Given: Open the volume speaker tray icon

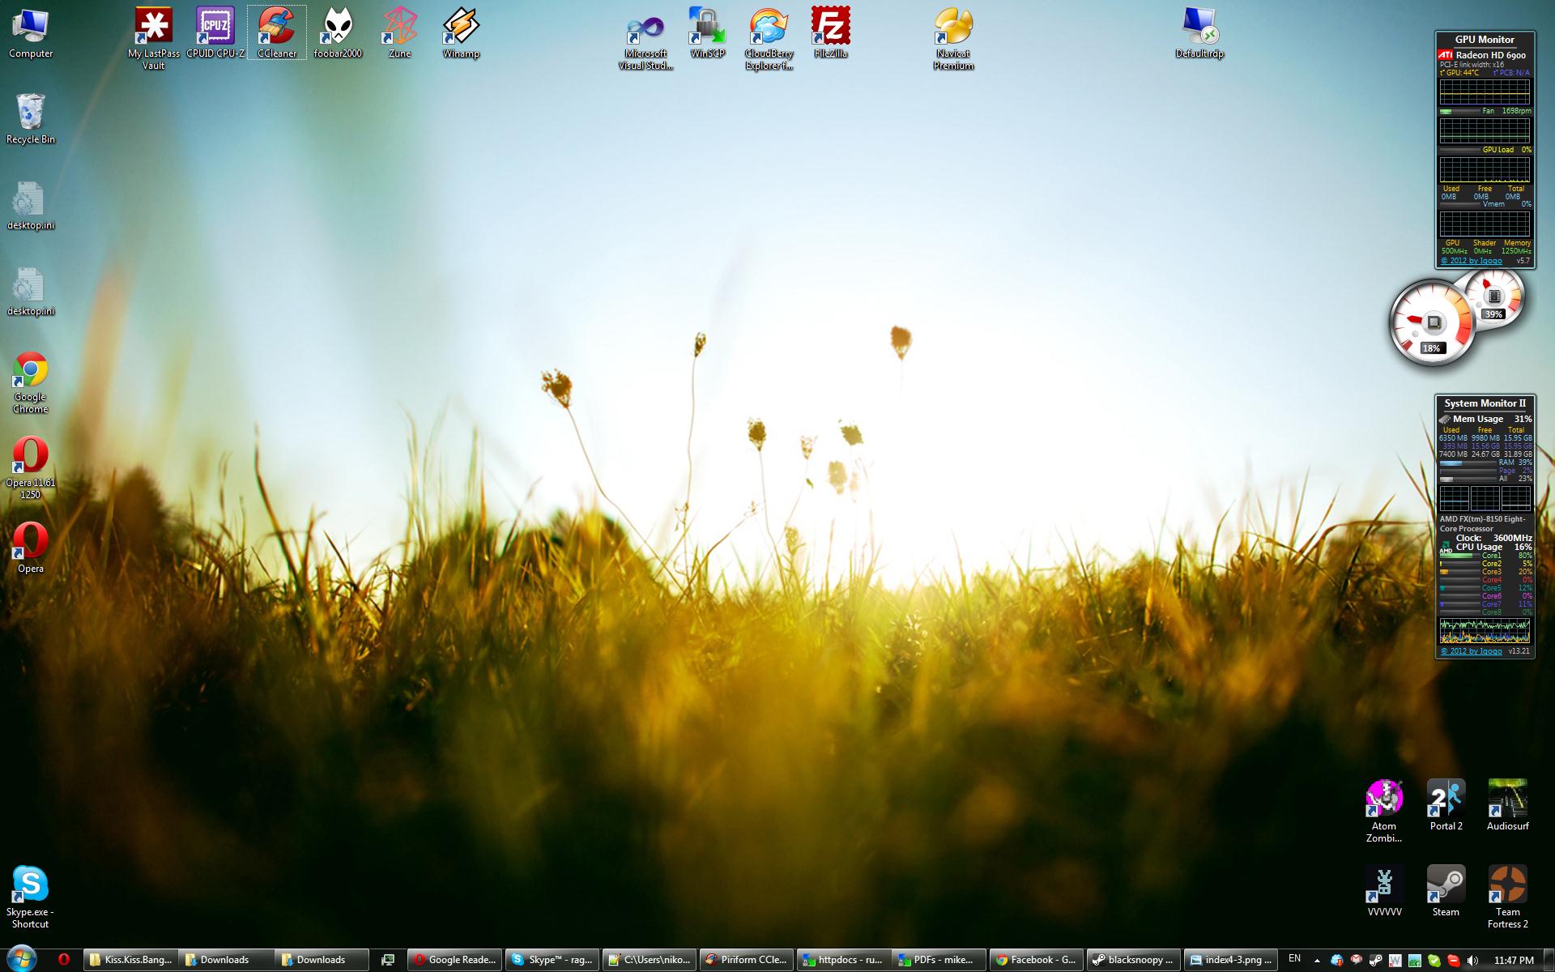Looking at the screenshot, I should click(x=1472, y=960).
